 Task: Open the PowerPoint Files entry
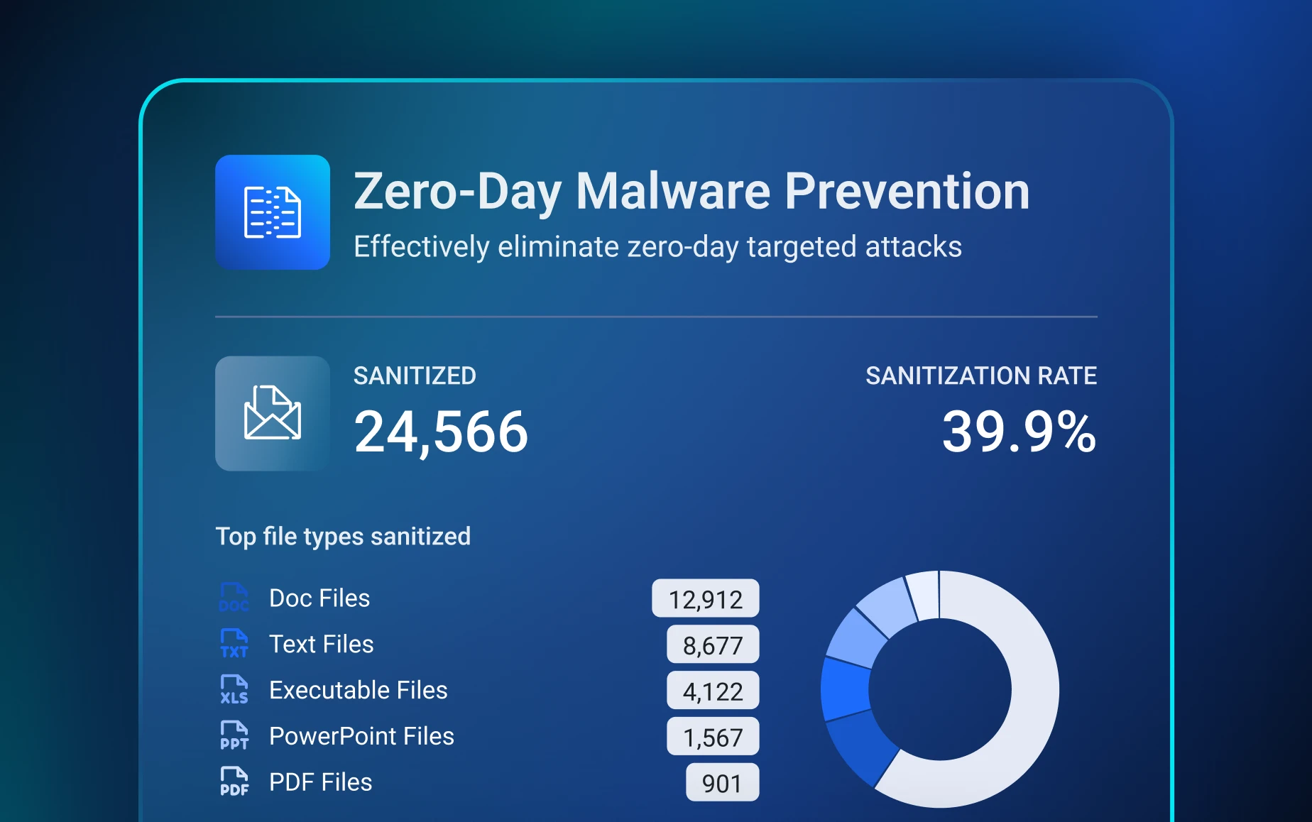[x=361, y=737]
